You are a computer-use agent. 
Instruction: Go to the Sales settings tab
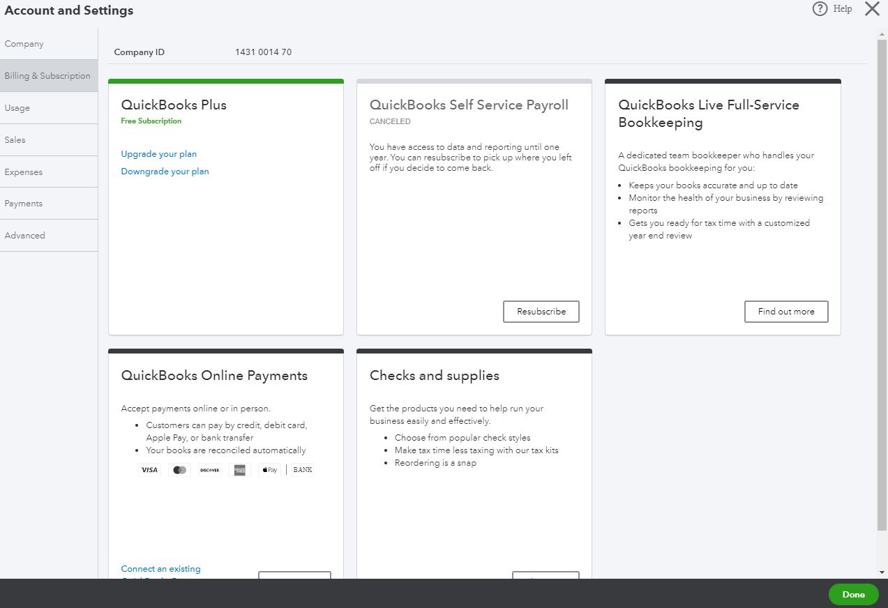(x=49, y=140)
